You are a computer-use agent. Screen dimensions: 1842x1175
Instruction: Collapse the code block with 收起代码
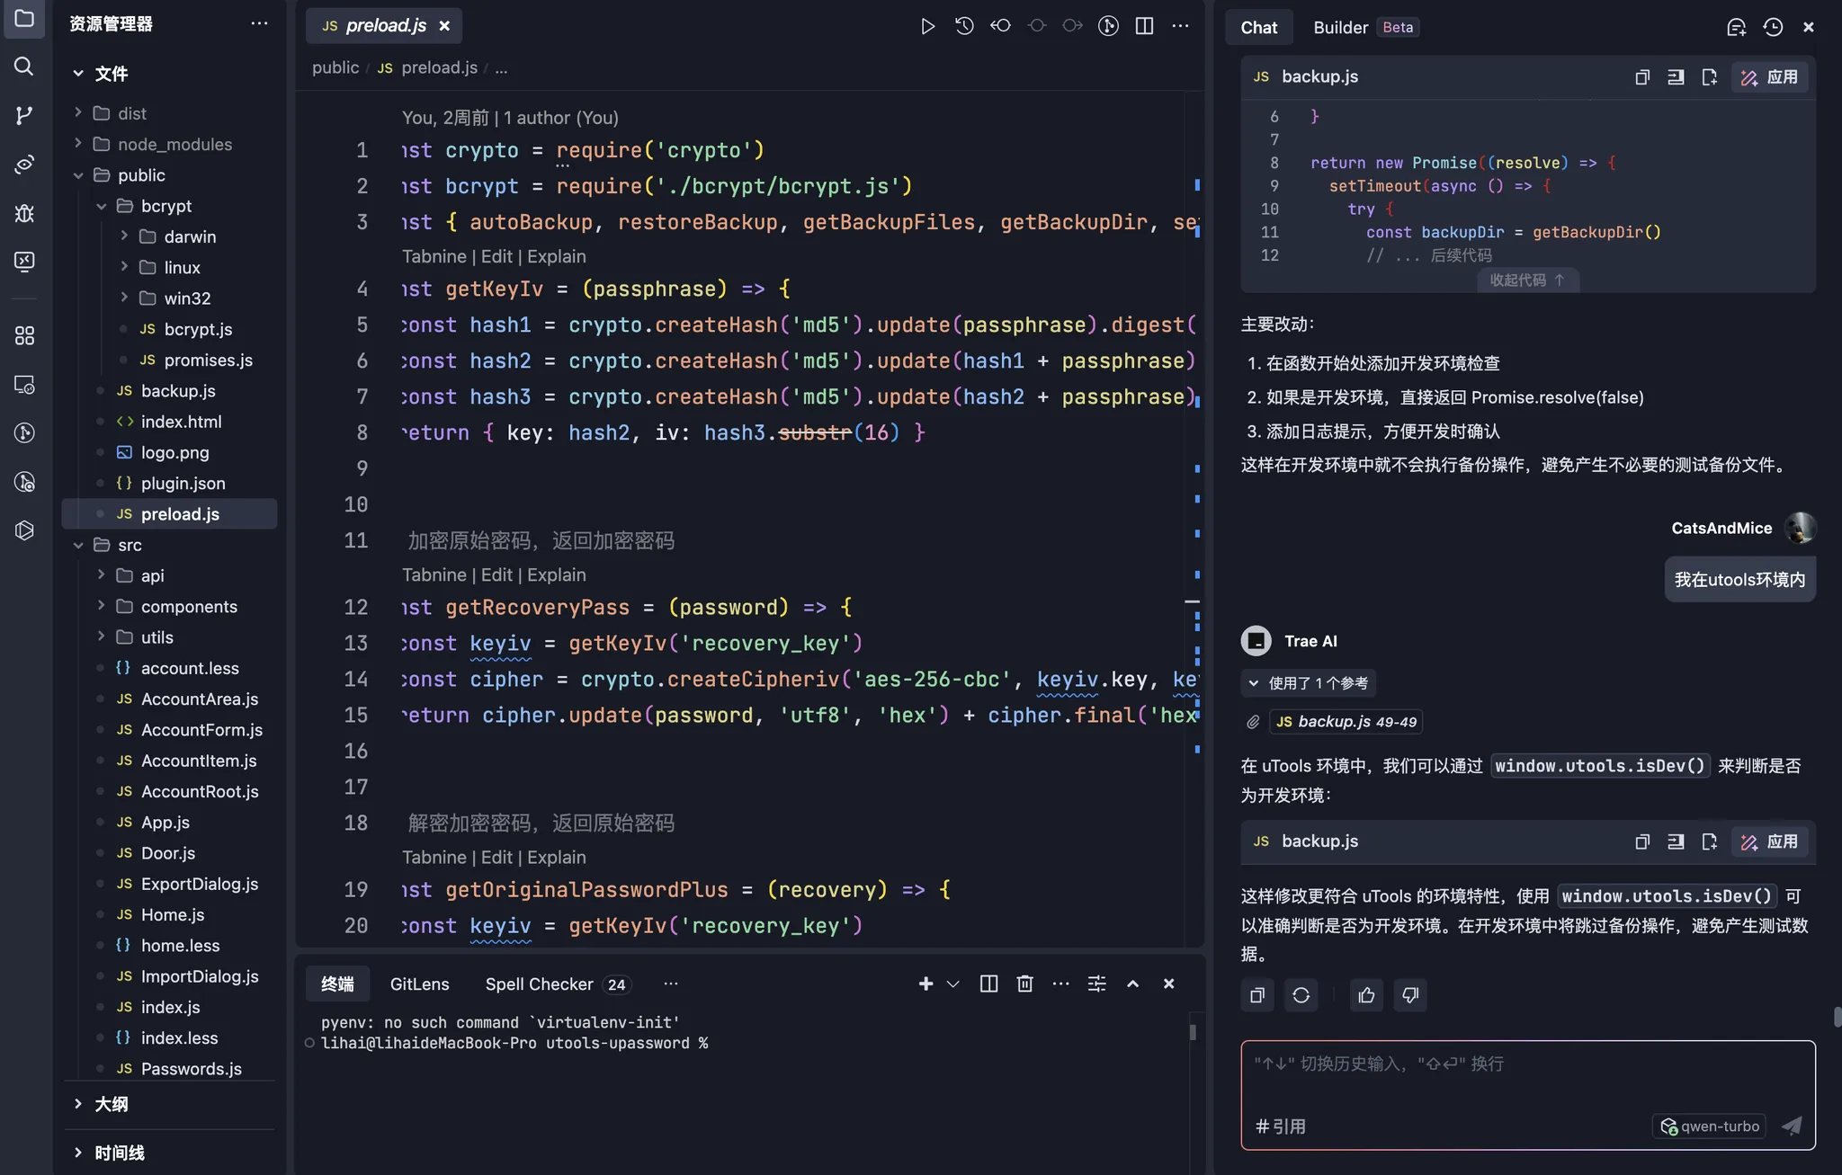[1527, 280]
